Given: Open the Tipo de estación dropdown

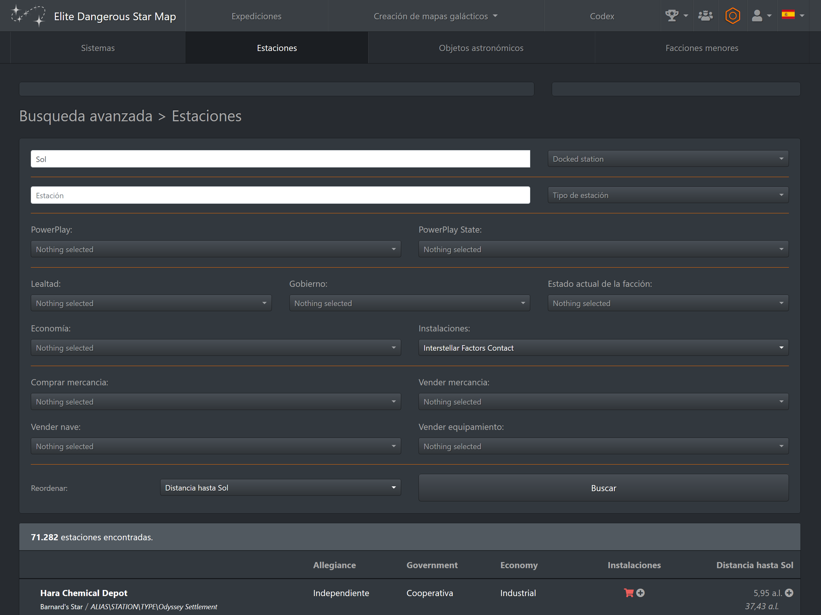Looking at the screenshot, I should click(668, 195).
